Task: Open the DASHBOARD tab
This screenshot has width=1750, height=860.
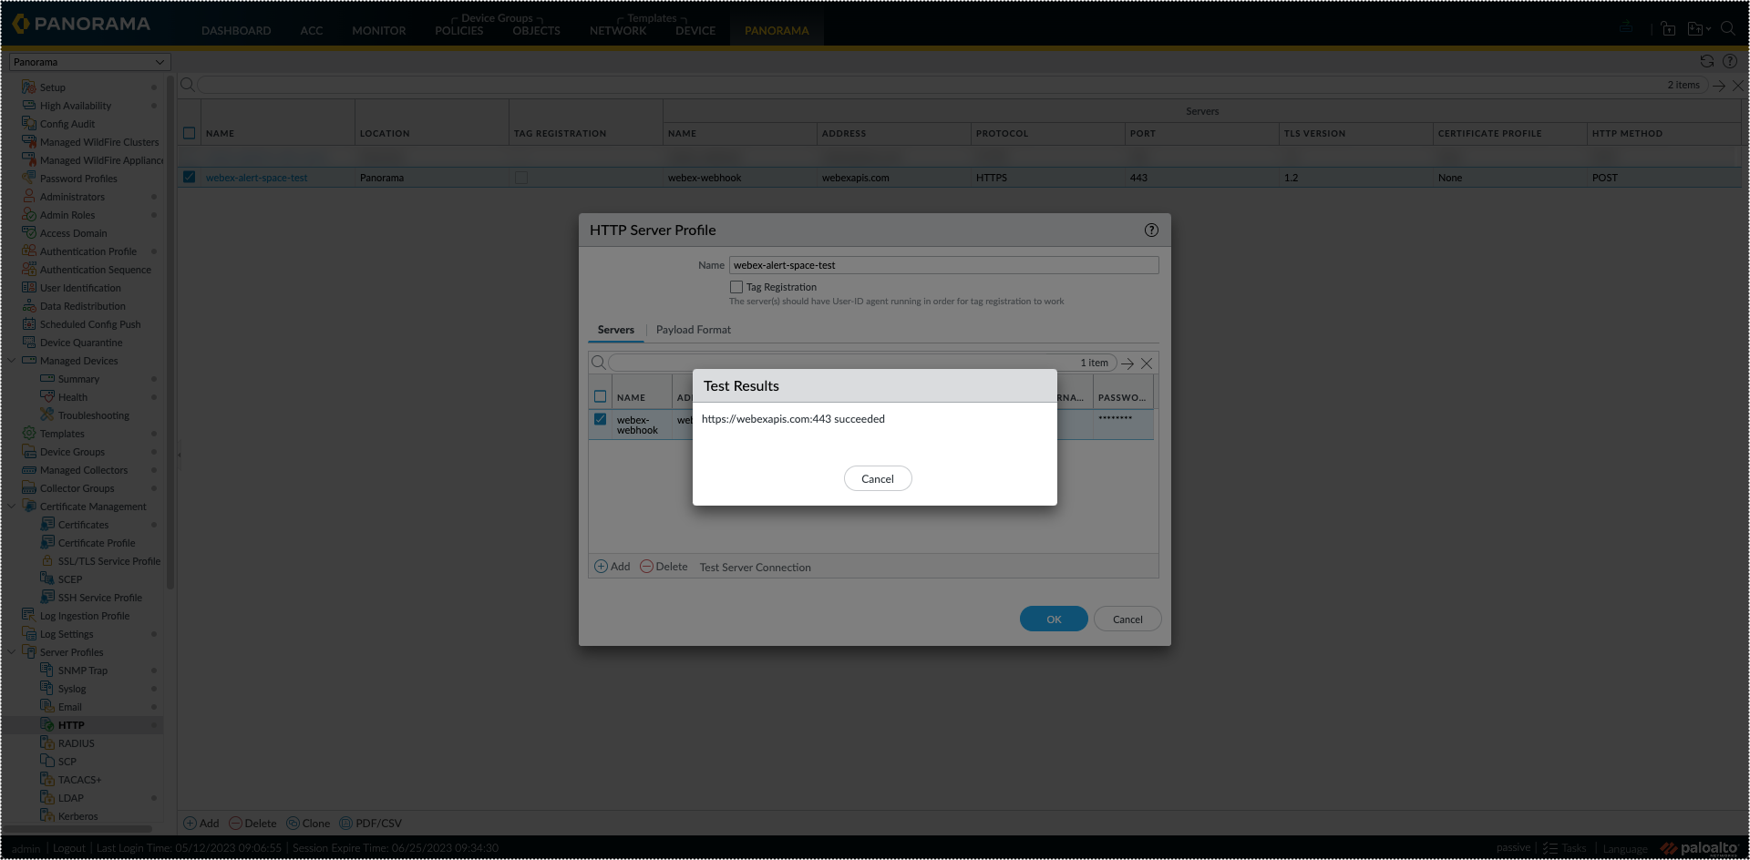Action: [x=236, y=31]
